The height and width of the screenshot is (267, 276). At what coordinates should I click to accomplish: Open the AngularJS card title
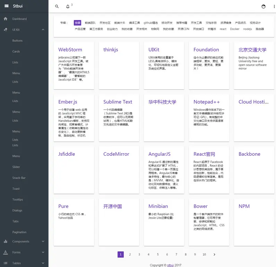click(x=159, y=154)
